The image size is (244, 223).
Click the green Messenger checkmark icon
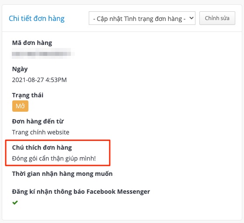click(x=15, y=202)
